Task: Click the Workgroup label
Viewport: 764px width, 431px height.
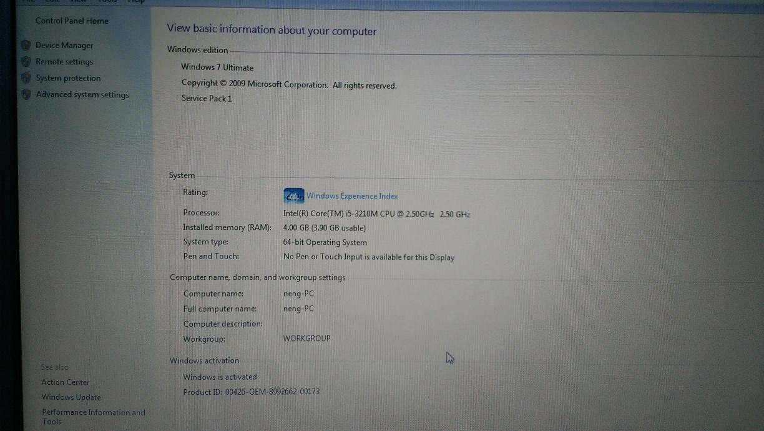Action: tap(204, 339)
